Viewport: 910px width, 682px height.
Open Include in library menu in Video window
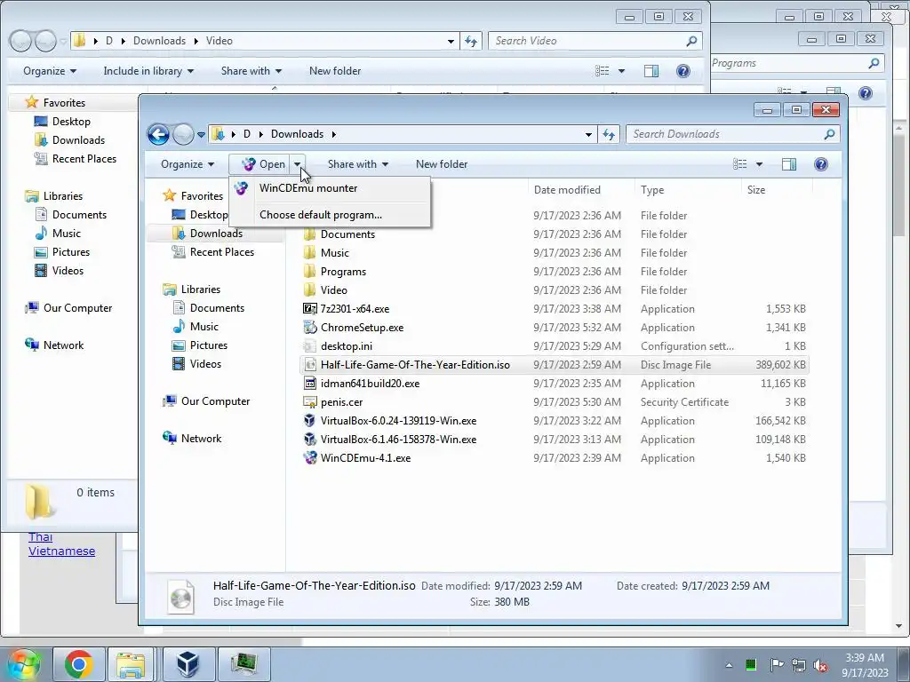click(148, 71)
